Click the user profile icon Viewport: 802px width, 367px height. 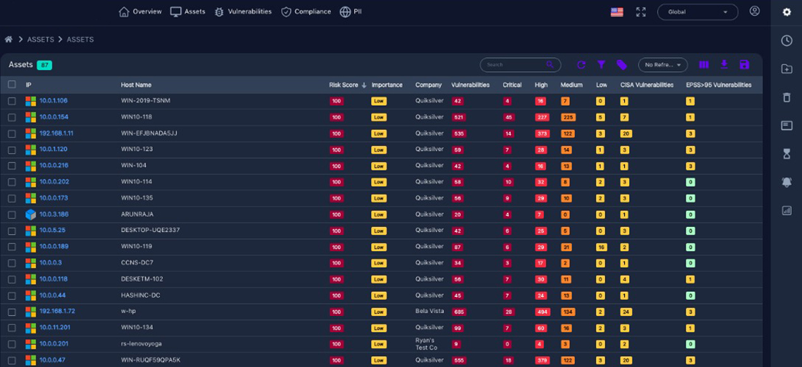coord(755,11)
